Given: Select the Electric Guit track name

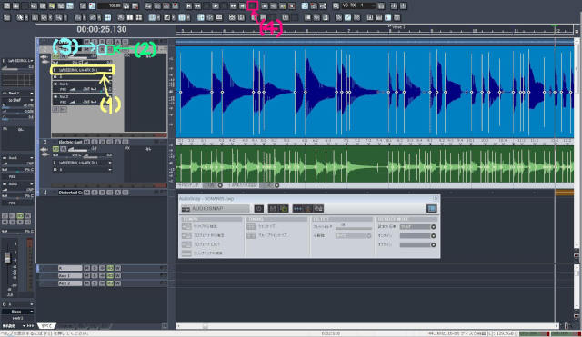Looking at the screenshot, I should (70, 142).
